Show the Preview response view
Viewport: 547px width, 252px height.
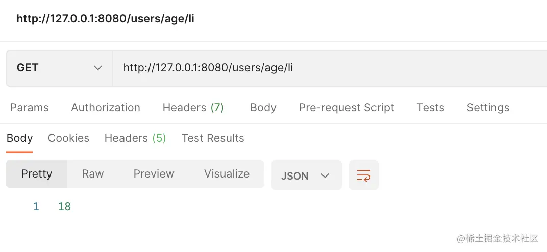[154, 174]
